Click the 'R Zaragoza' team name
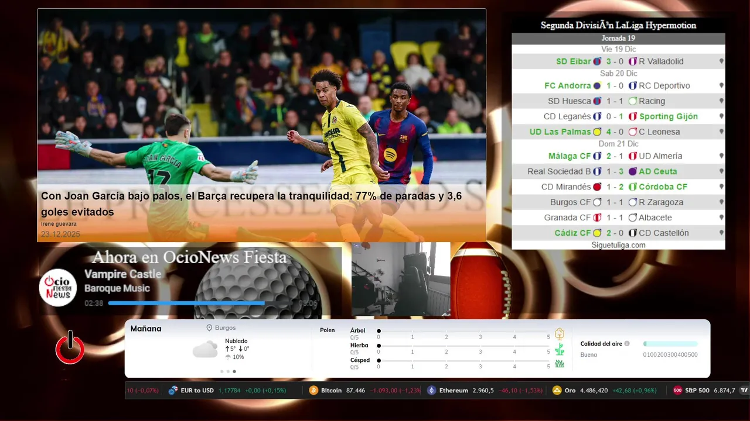Viewport: 750px width, 421px height. (x=661, y=202)
